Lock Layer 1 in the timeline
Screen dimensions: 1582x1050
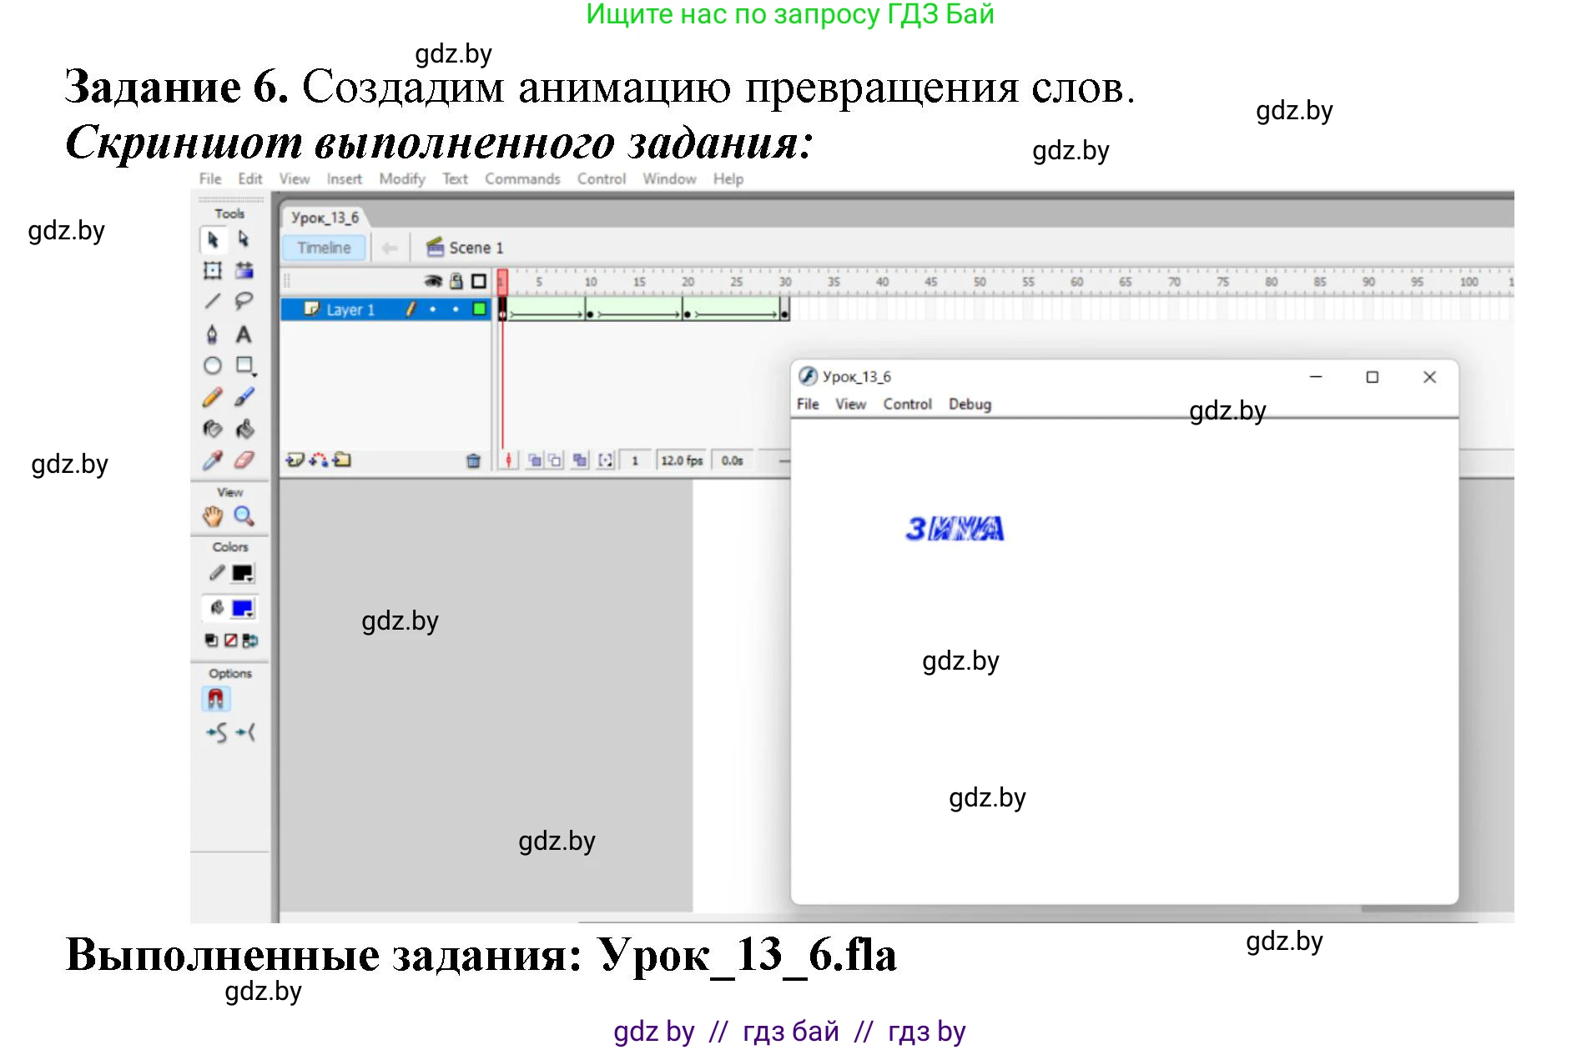[455, 309]
